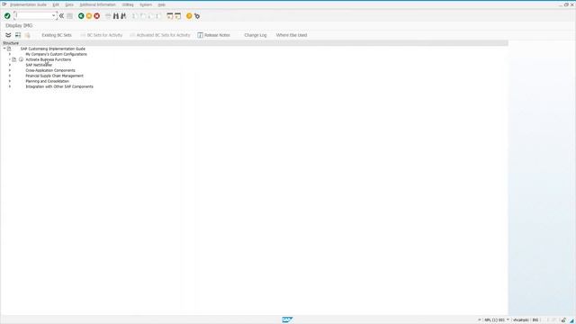Open the Additional Information menu
Viewport: 576px width, 324px height.
pos(98,4)
